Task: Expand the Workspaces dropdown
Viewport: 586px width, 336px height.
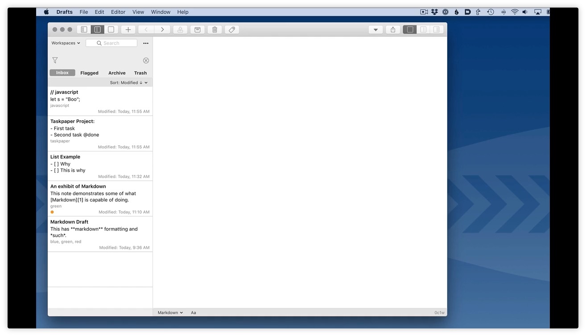Action: (66, 43)
